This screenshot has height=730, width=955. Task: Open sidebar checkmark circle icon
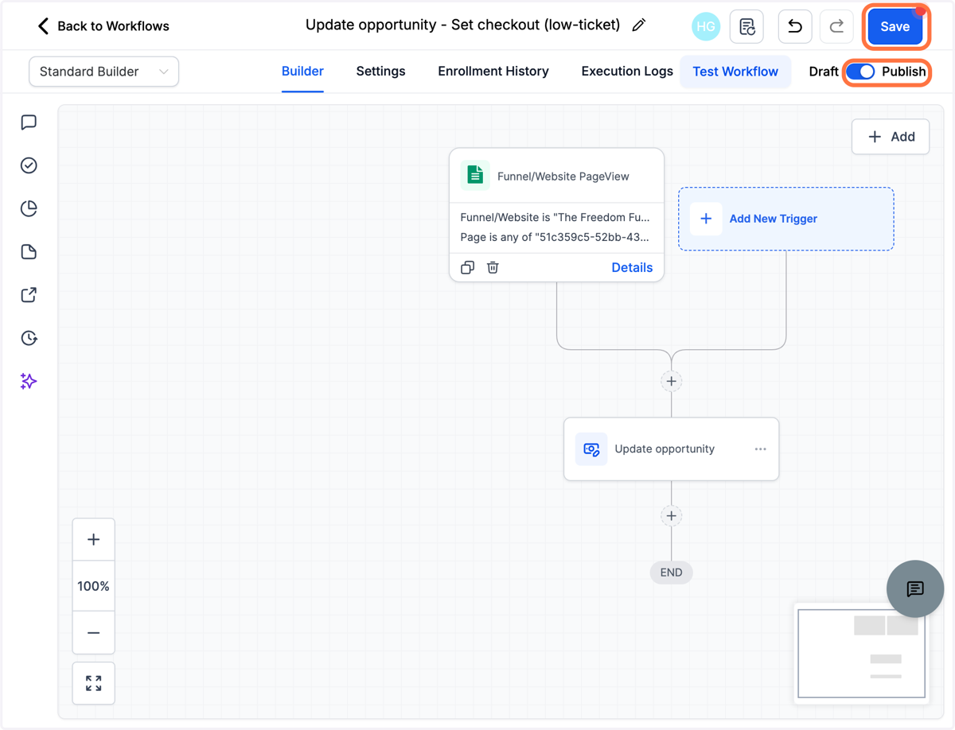[29, 165]
